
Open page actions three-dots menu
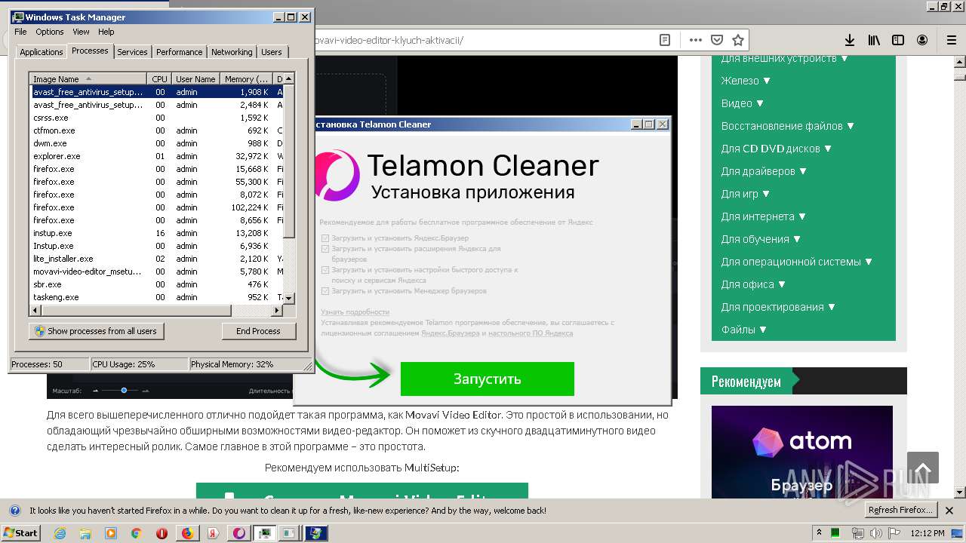click(x=696, y=40)
